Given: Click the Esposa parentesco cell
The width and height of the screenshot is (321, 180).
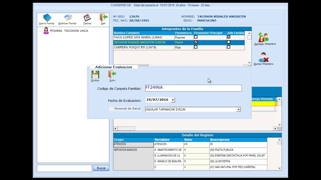Looking at the screenshot, I should [x=184, y=37].
